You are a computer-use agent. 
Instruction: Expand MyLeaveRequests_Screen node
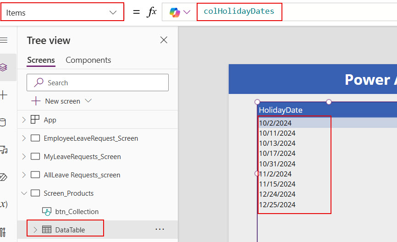coord(24,156)
